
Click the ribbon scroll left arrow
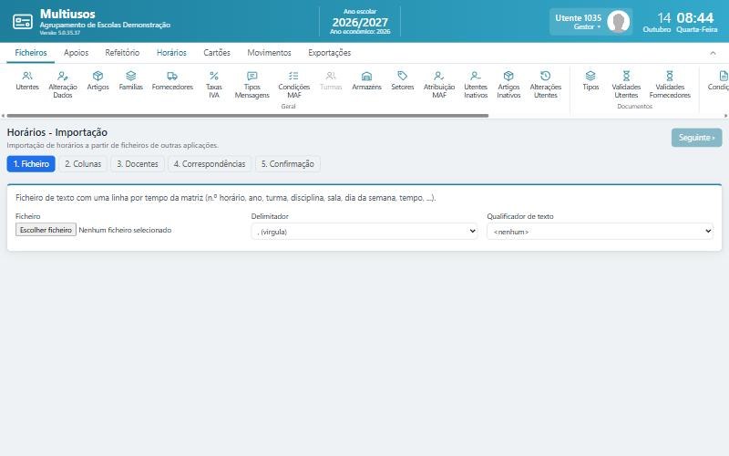click(x=4, y=116)
